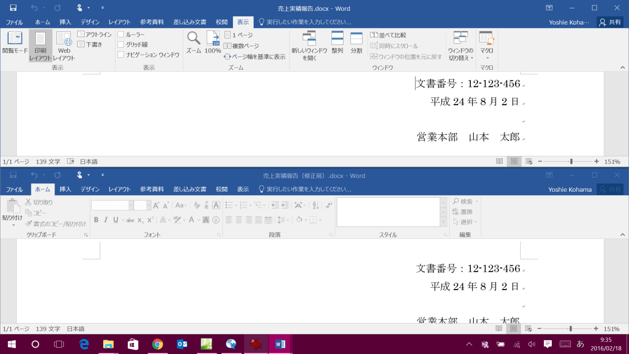Click the Windows Start button
The width and height of the screenshot is (629, 354).
pyautogui.click(x=11, y=344)
